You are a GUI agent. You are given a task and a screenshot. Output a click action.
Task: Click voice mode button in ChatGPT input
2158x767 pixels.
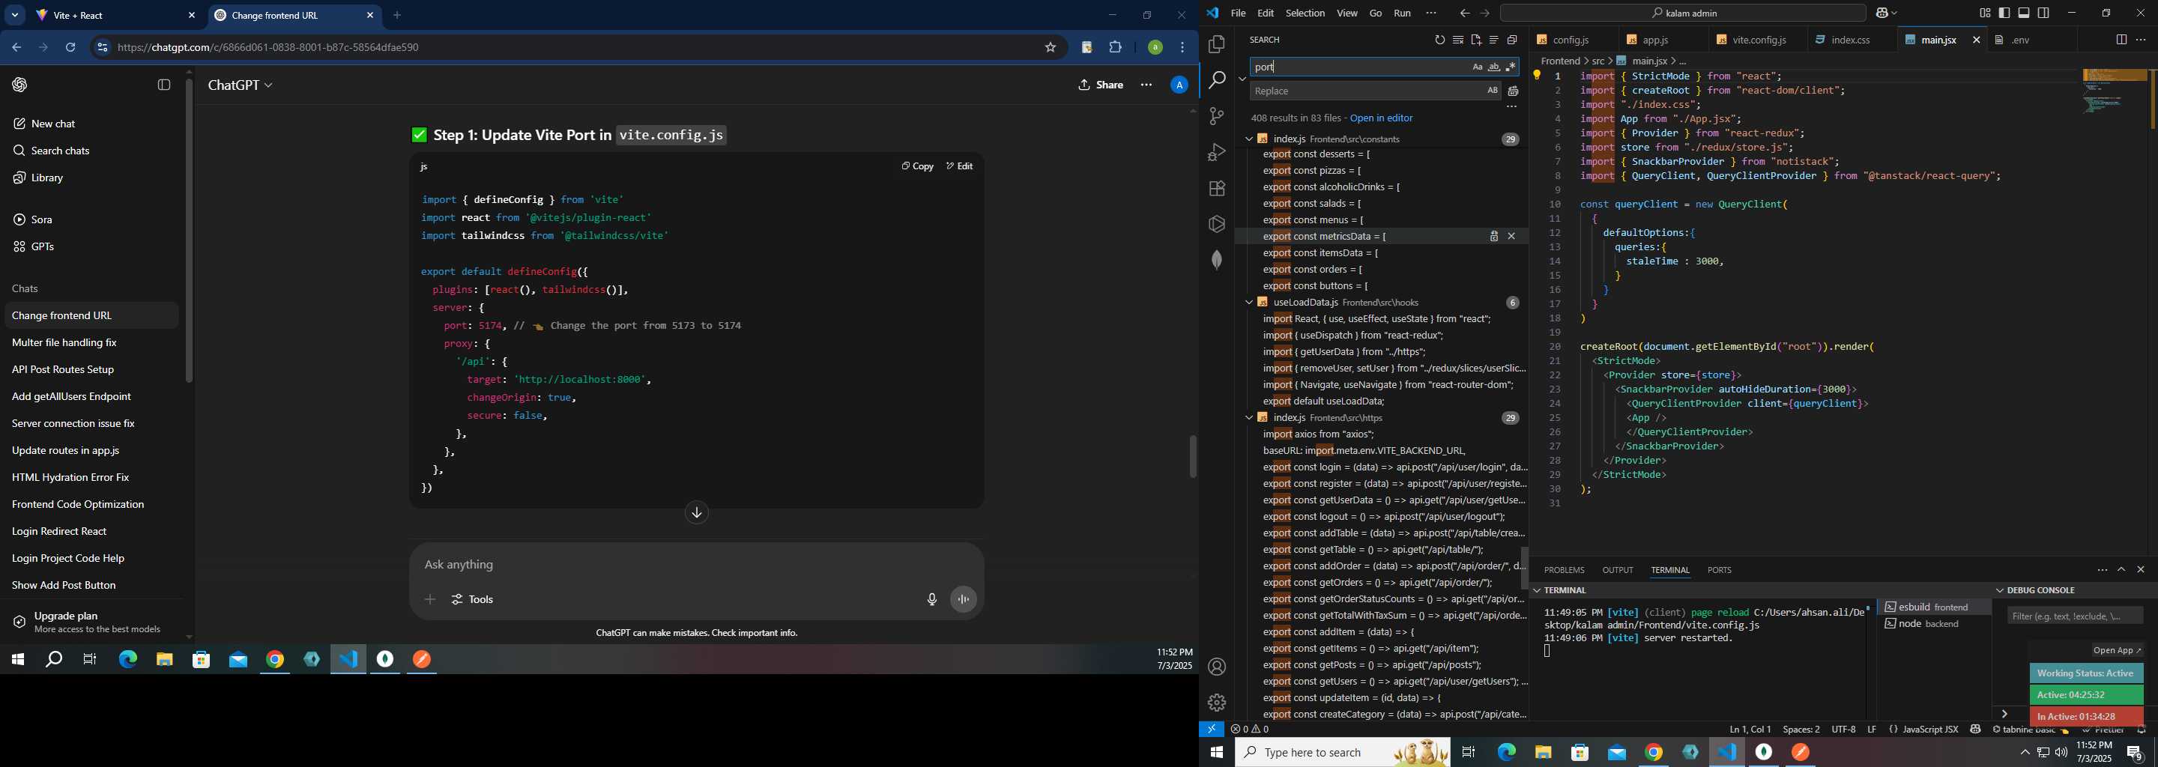click(x=964, y=599)
